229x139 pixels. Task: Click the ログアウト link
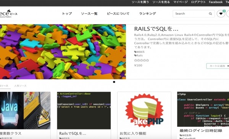tap(198, 2)
